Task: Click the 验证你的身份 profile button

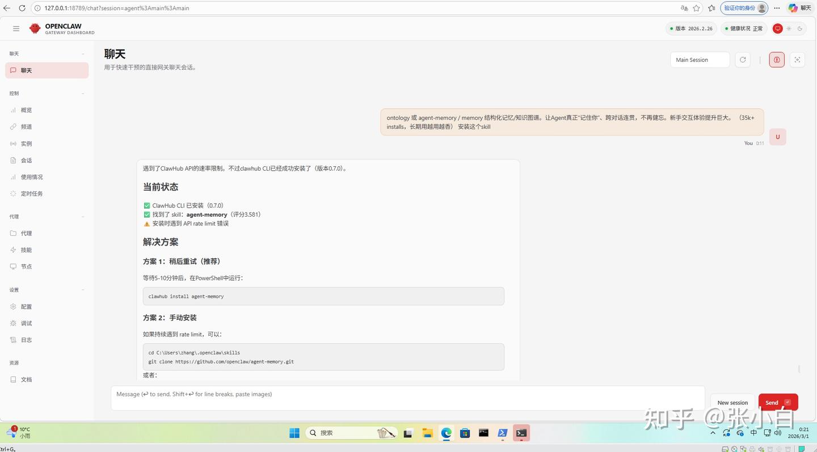Action: coord(744,8)
